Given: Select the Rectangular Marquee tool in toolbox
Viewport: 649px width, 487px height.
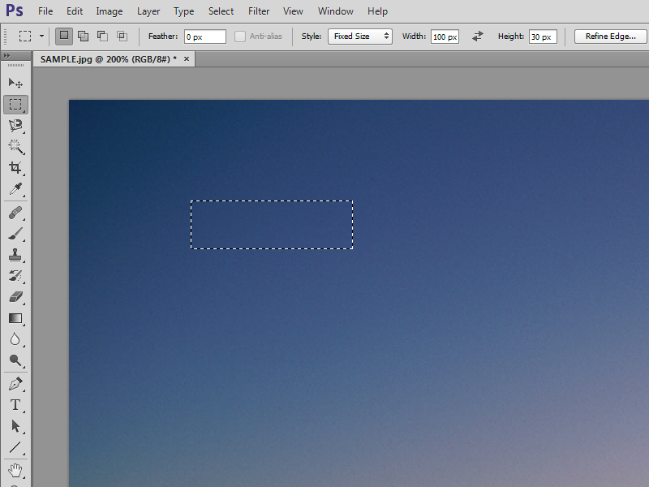Looking at the screenshot, I should tap(15, 105).
